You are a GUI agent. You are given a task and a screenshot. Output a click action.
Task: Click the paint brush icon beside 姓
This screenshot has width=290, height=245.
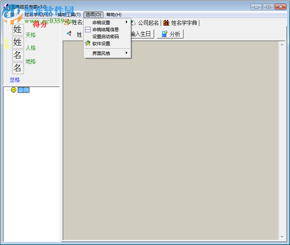pyautogui.click(x=69, y=33)
